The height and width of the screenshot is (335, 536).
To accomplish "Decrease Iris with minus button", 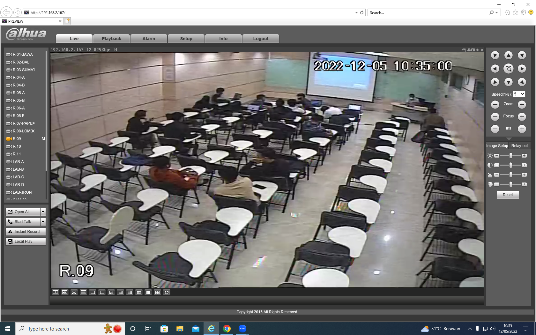I will 495,129.
